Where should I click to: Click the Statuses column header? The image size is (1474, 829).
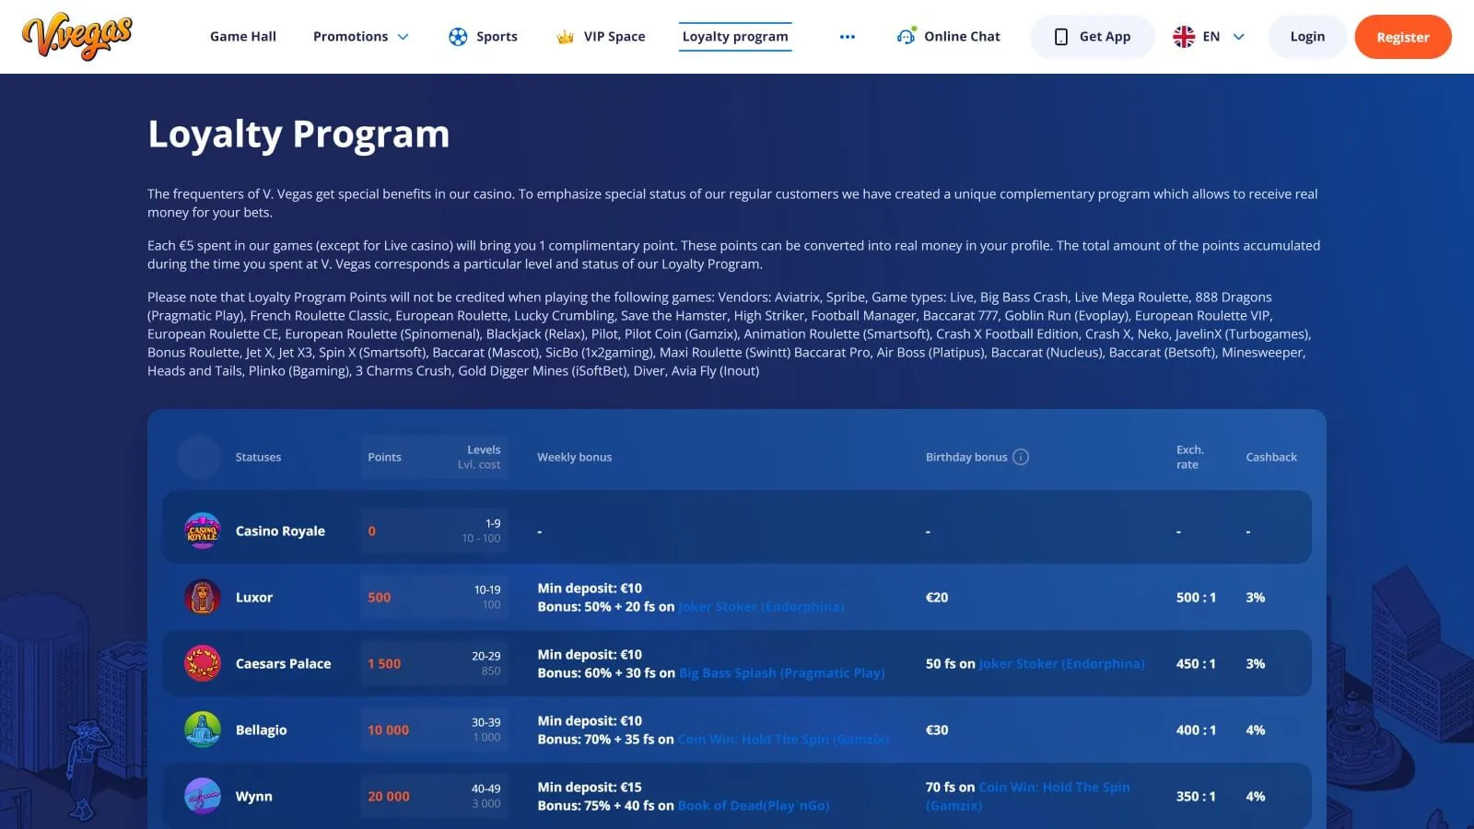pos(258,457)
